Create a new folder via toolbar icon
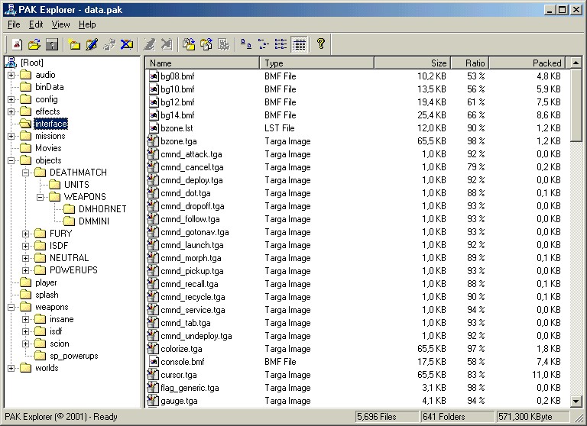 (74, 44)
